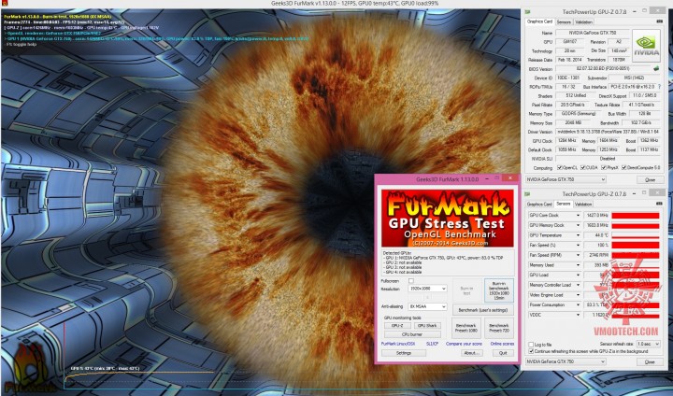Viewport: 673px width, 396px height.
Task: Click the Fan Speed (%) red graph bar
Action: click(636, 246)
